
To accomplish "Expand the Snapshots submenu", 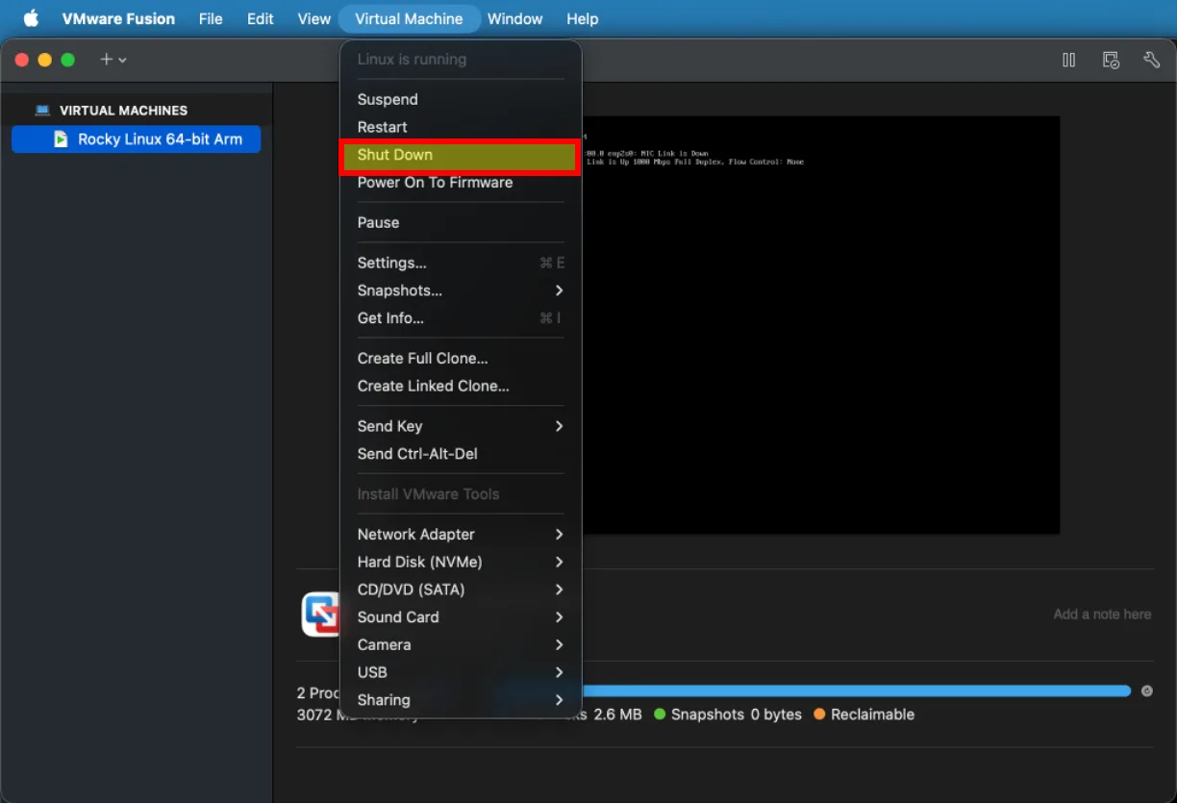I will (x=461, y=290).
